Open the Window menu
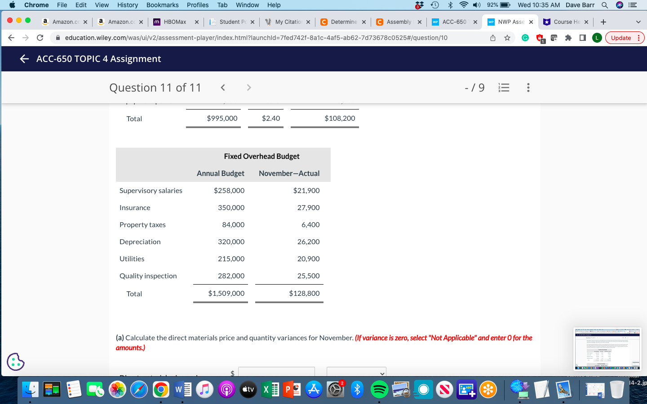This screenshot has width=647, height=404. click(x=247, y=5)
